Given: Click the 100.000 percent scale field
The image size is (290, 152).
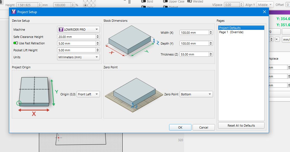Looking at the screenshot, I should tap(62, 5).
